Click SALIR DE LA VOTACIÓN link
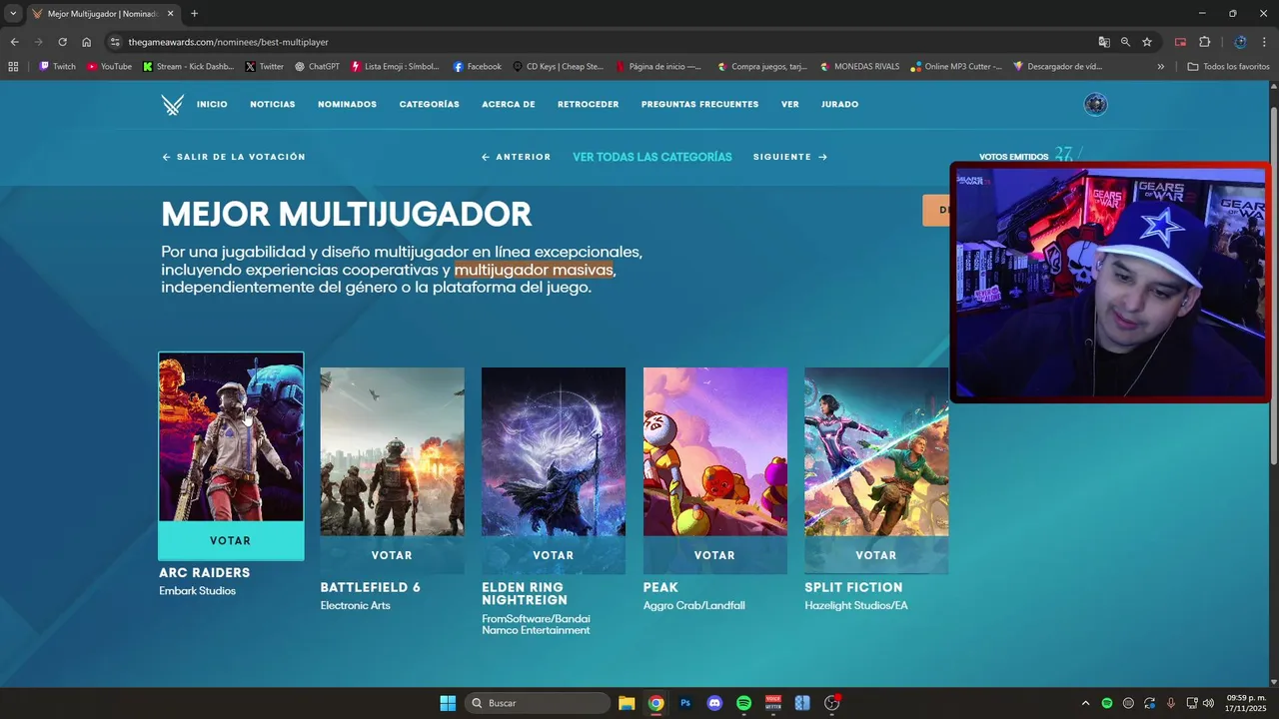The width and height of the screenshot is (1279, 719). pos(234,157)
